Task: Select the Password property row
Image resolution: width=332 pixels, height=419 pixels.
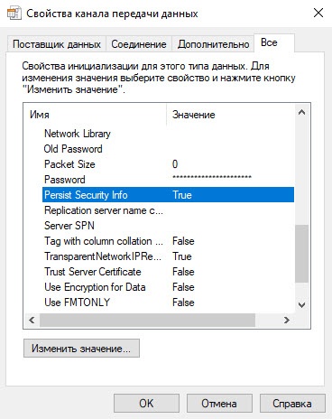Action: point(169,180)
